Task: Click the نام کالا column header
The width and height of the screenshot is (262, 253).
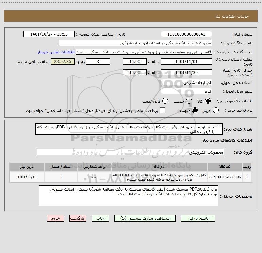Action: (159, 167)
